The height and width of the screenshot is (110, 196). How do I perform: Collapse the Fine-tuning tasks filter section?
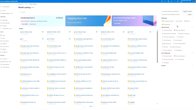click(192, 53)
